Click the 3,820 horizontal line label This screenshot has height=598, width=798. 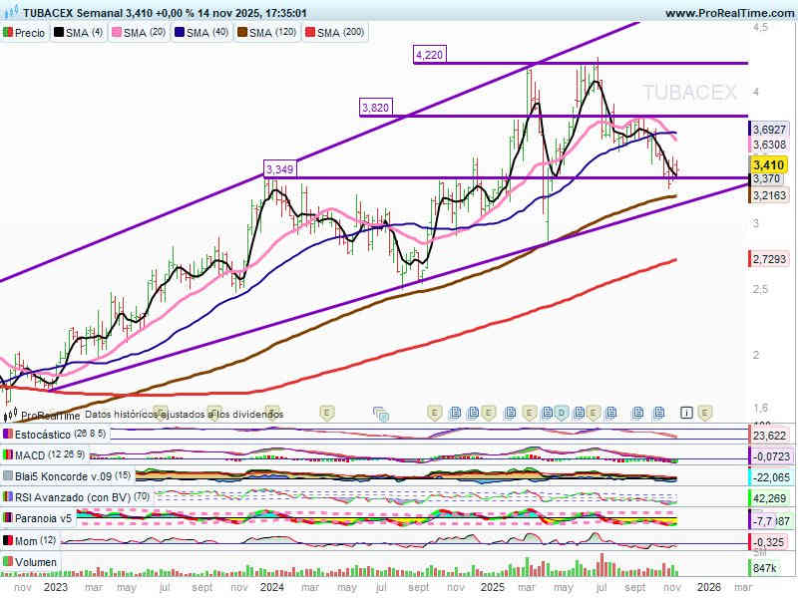[376, 108]
